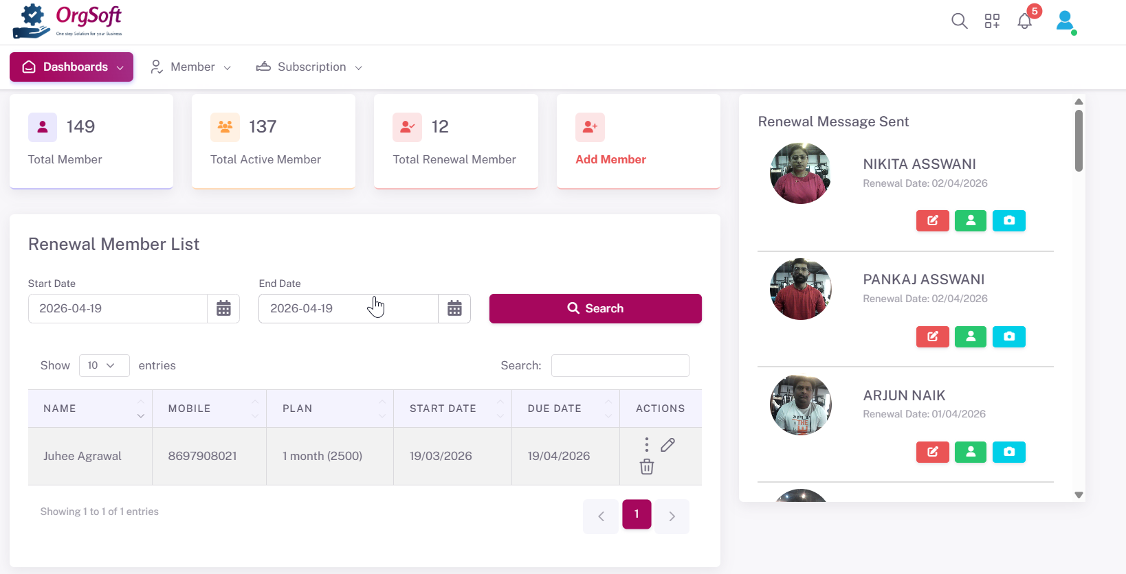1126x574 pixels.
Task: Click the Total Active Member label
Action: (265, 159)
